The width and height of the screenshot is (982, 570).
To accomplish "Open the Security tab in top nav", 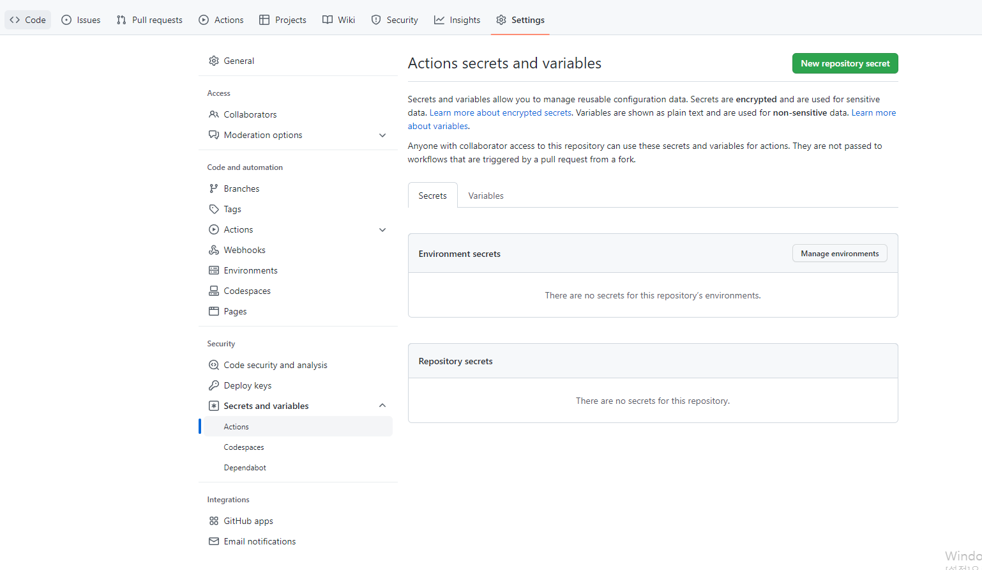I will click(x=395, y=20).
